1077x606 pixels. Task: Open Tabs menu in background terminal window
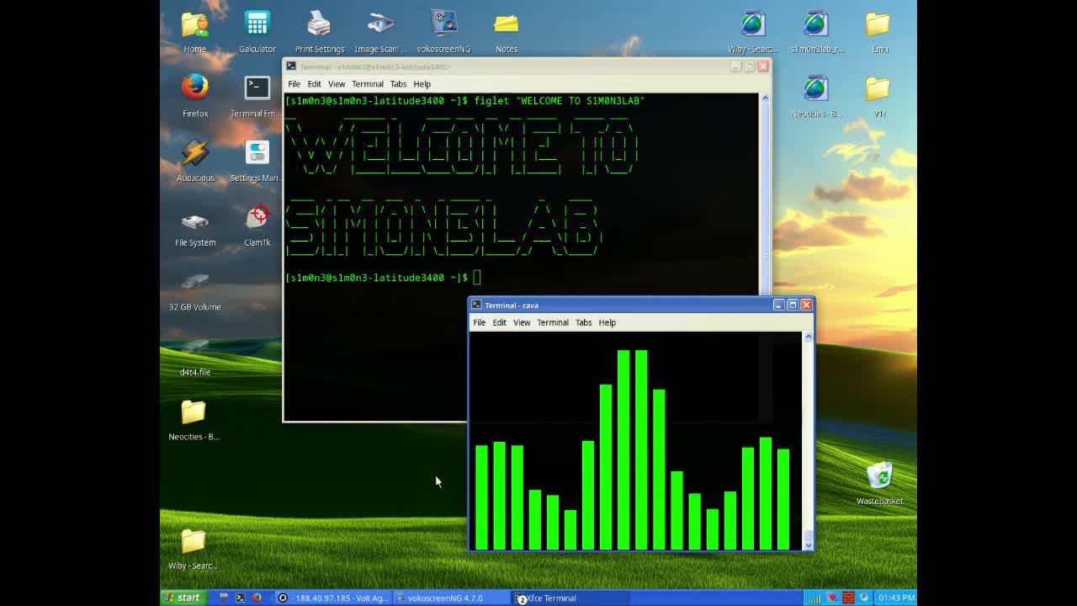398,84
